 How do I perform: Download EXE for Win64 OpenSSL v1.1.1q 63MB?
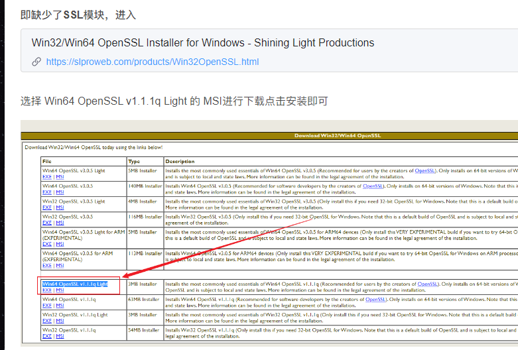tap(47, 306)
